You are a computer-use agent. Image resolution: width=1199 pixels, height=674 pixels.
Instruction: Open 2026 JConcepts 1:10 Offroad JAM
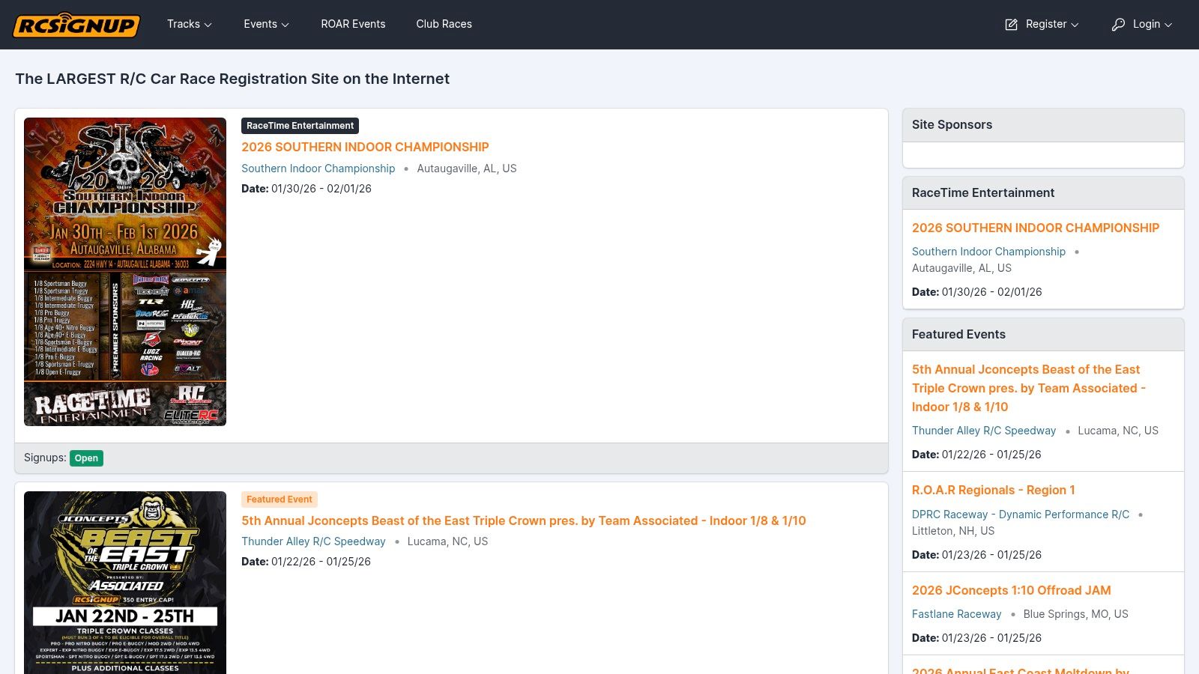click(1011, 590)
